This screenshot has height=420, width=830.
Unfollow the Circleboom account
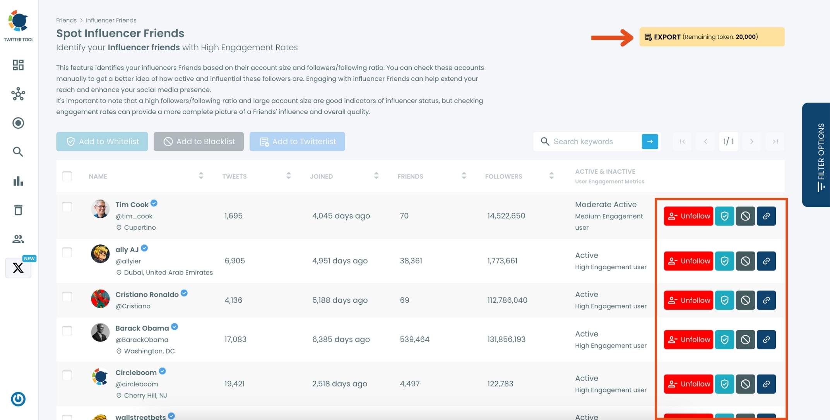688,384
